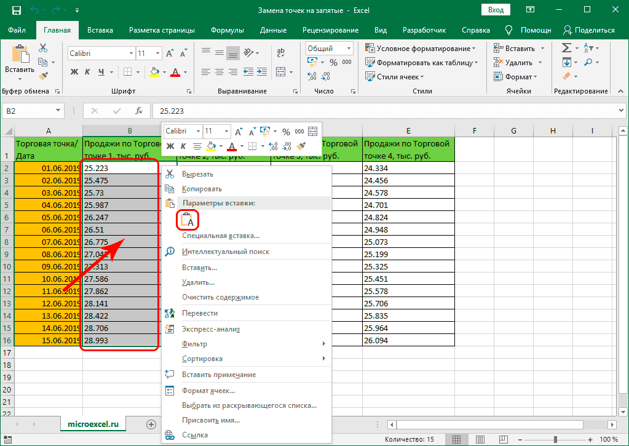Open the 'Формулы' ribbon tab

[x=227, y=30]
